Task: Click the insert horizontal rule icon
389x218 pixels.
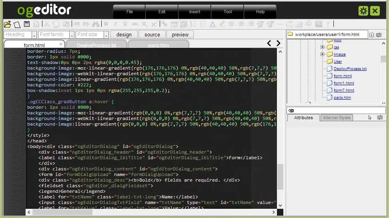Action: (280, 24)
